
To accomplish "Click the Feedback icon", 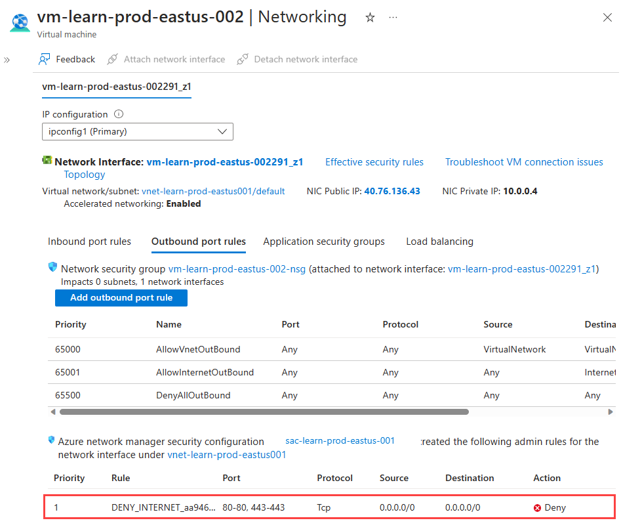I will pyautogui.click(x=44, y=59).
